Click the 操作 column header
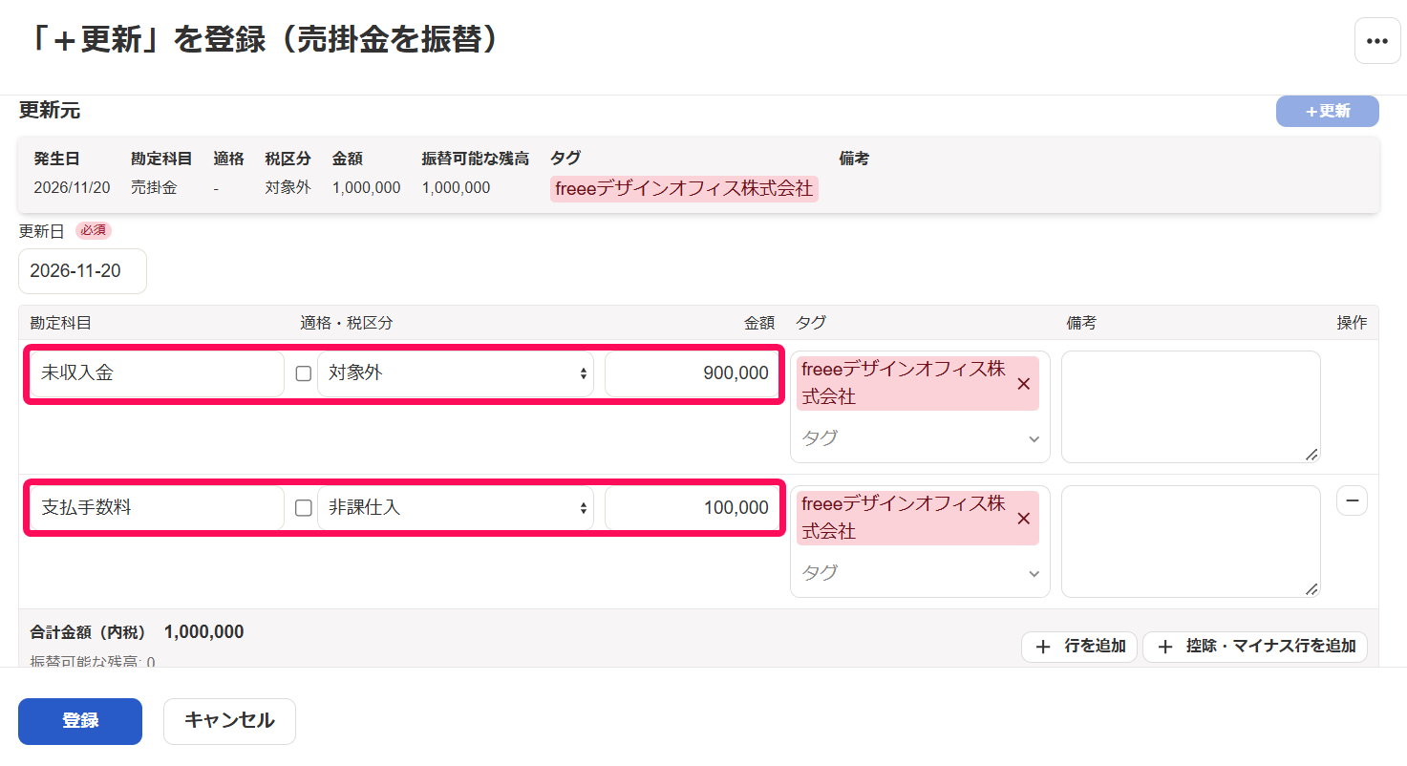1407x766 pixels. pos(1352,324)
